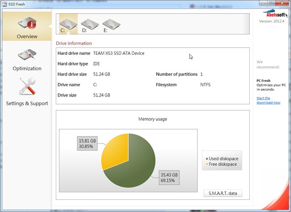
Task: Click the TEAM XS3 SSD drive name
Action: (x=119, y=53)
